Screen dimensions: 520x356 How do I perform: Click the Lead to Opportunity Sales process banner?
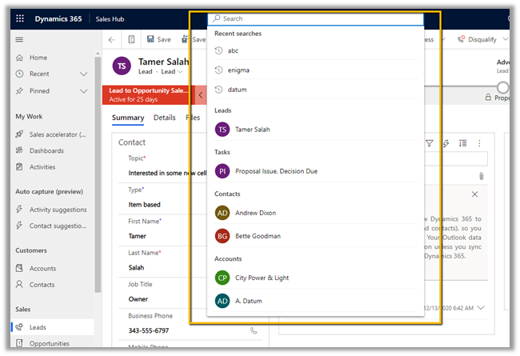(x=149, y=95)
